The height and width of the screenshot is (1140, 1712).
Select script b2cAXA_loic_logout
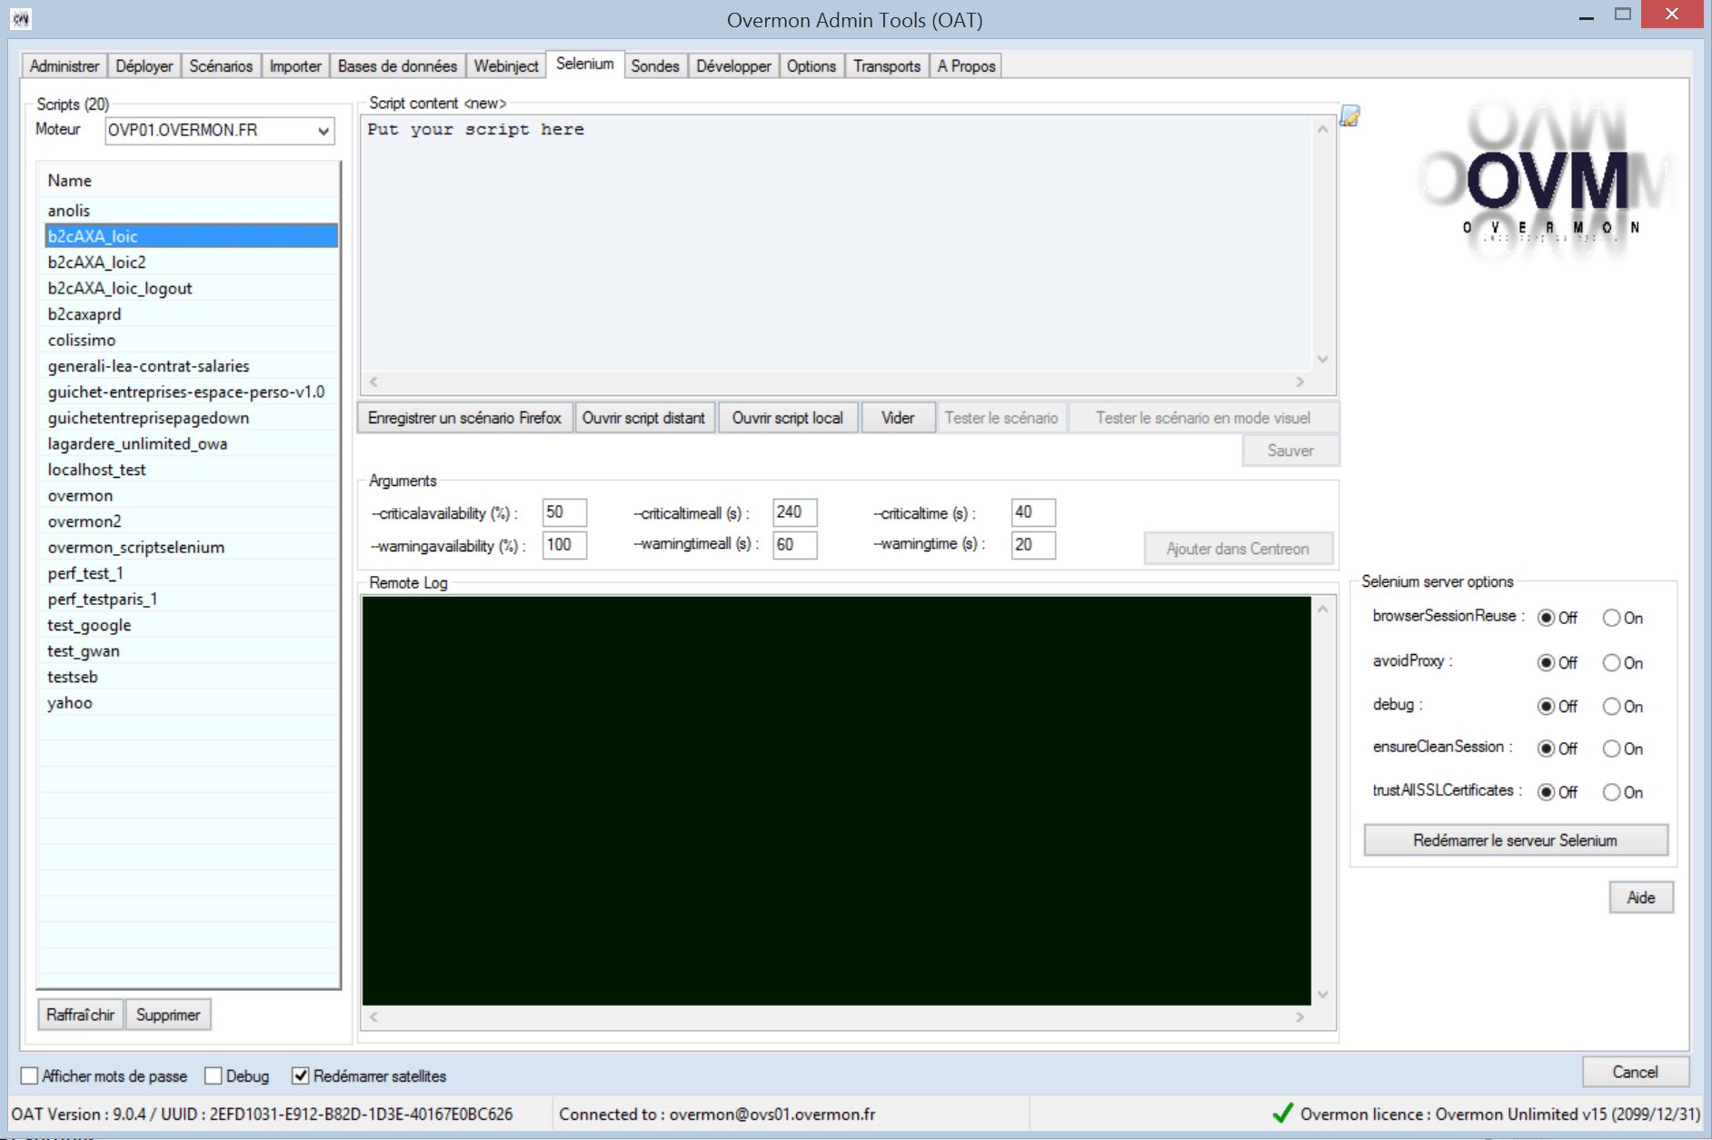click(x=191, y=288)
